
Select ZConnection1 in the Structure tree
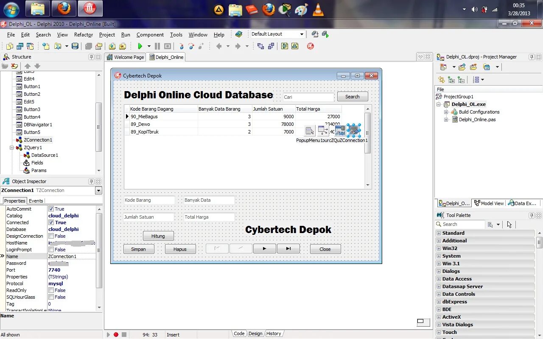tap(38, 140)
